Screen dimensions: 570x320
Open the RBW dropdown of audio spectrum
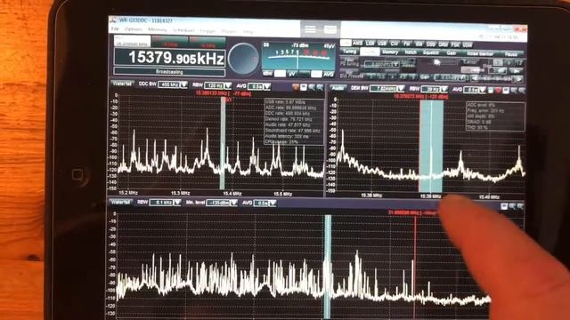click(x=435, y=89)
